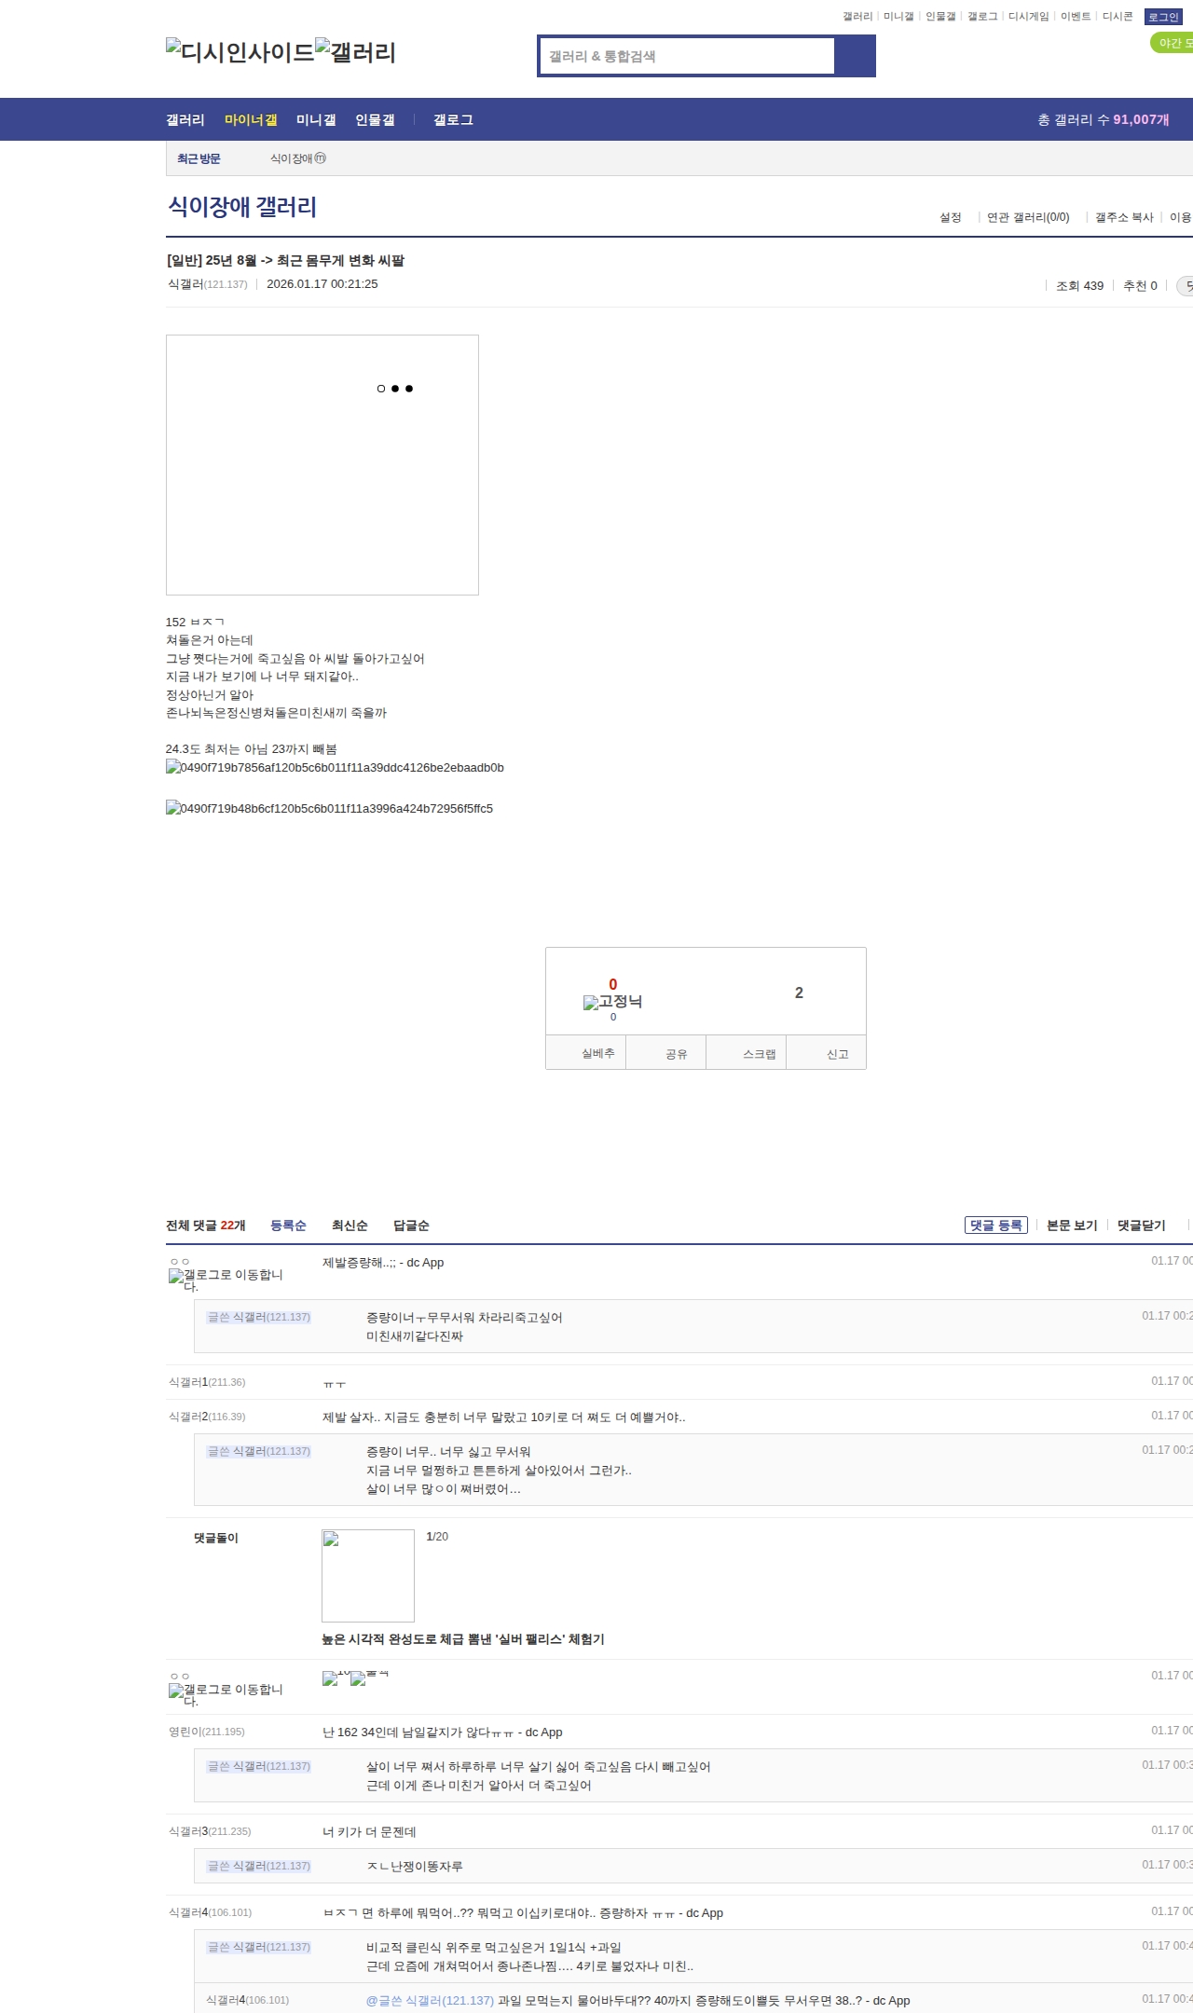The height and width of the screenshot is (2013, 1193).
Task: Click the 로그인 button at top
Action: (1163, 17)
